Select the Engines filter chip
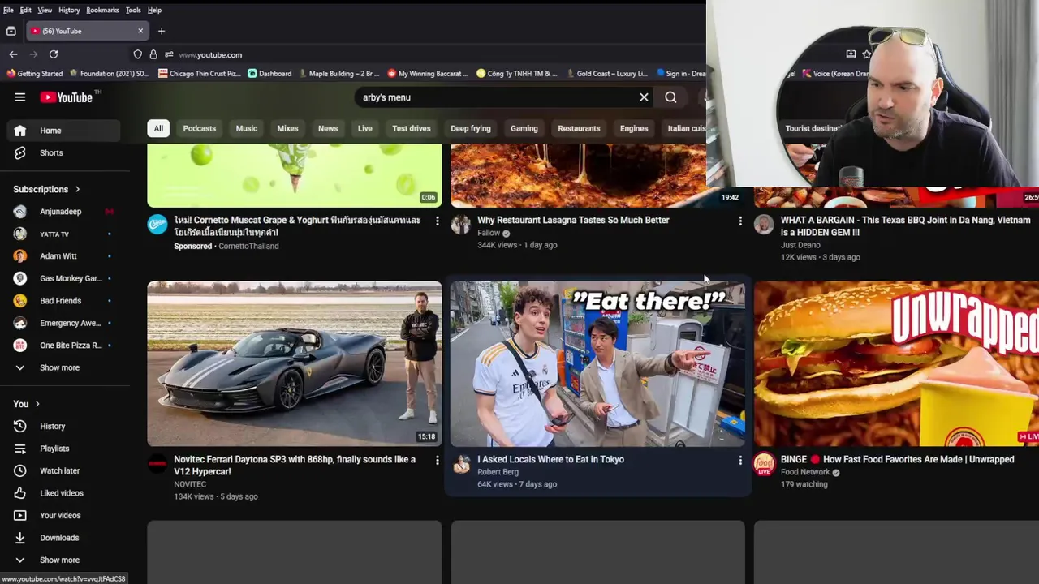The height and width of the screenshot is (584, 1039). coord(634,128)
